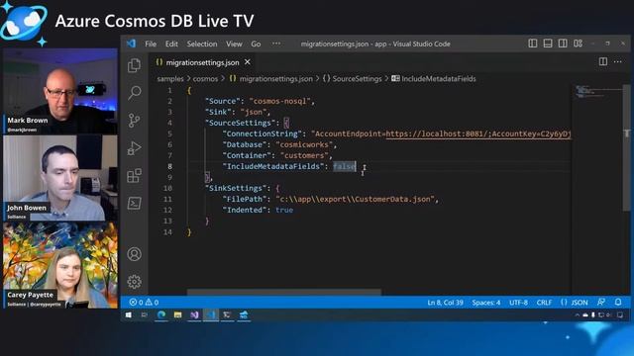Click Carey Payette's video tile
Viewport: 634px width, 356px height.
[x=60, y=265]
